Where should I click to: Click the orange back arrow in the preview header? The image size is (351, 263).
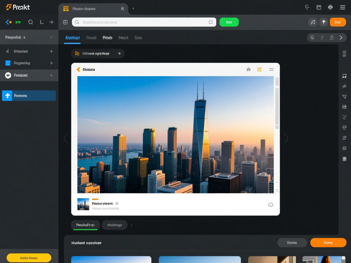click(x=78, y=69)
